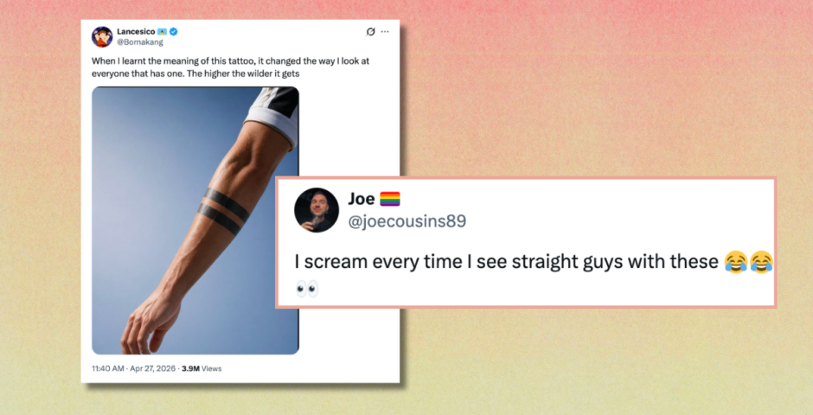This screenshot has width=813, height=415.
Task: Click the rainbow flag next to Joe
Action: coord(390,199)
